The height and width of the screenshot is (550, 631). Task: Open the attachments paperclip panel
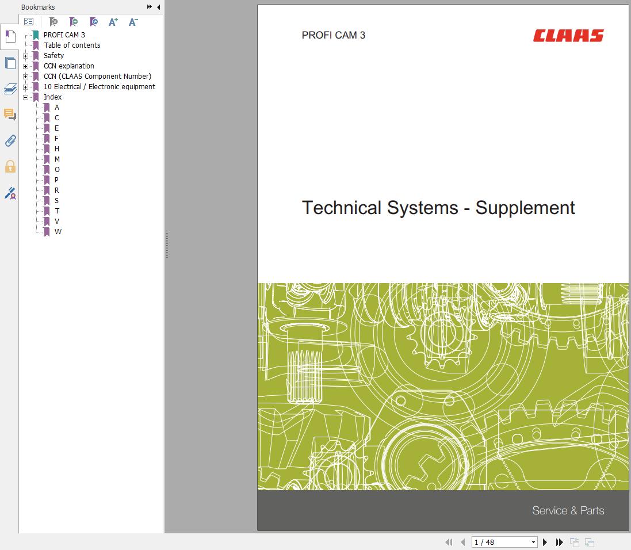click(x=10, y=140)
